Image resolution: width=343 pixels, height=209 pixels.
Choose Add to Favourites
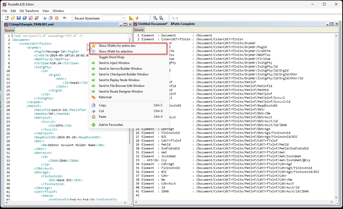click(x=111, y=125)
